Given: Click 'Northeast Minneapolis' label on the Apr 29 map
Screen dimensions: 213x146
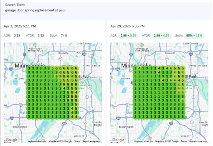Looking at the screenshot, I should click(x=142, y=50).
